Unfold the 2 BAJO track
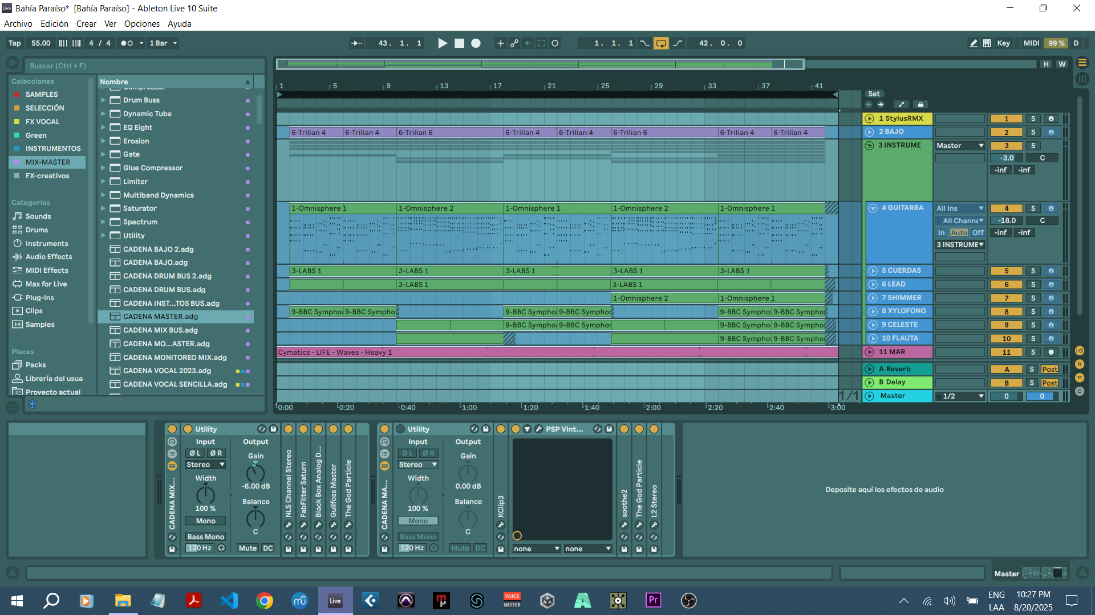This screenshot has width=1095, height=615. (869, 132)
